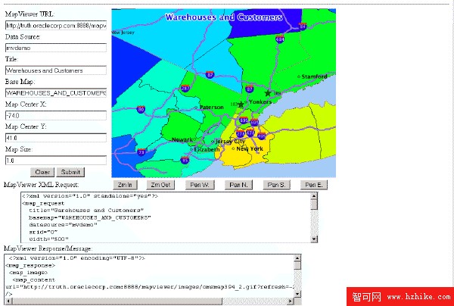This screenshot has height=306, width=454.
Task: Click the Map Size field
Action: point(56,161)
